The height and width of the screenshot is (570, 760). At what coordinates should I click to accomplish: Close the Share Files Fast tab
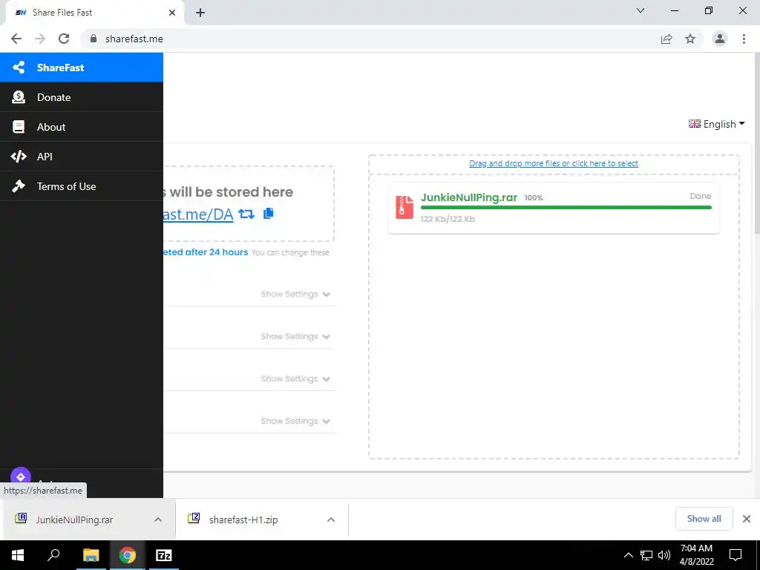click(x=172, y=13)
